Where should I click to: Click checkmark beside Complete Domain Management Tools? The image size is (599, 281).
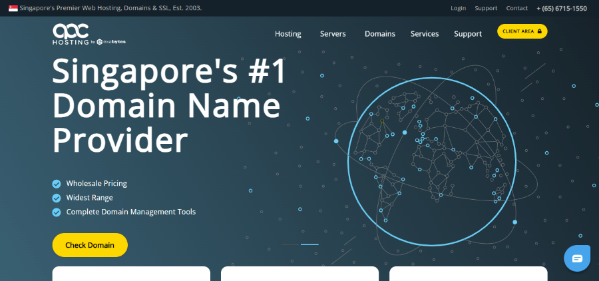click(57, 212)
